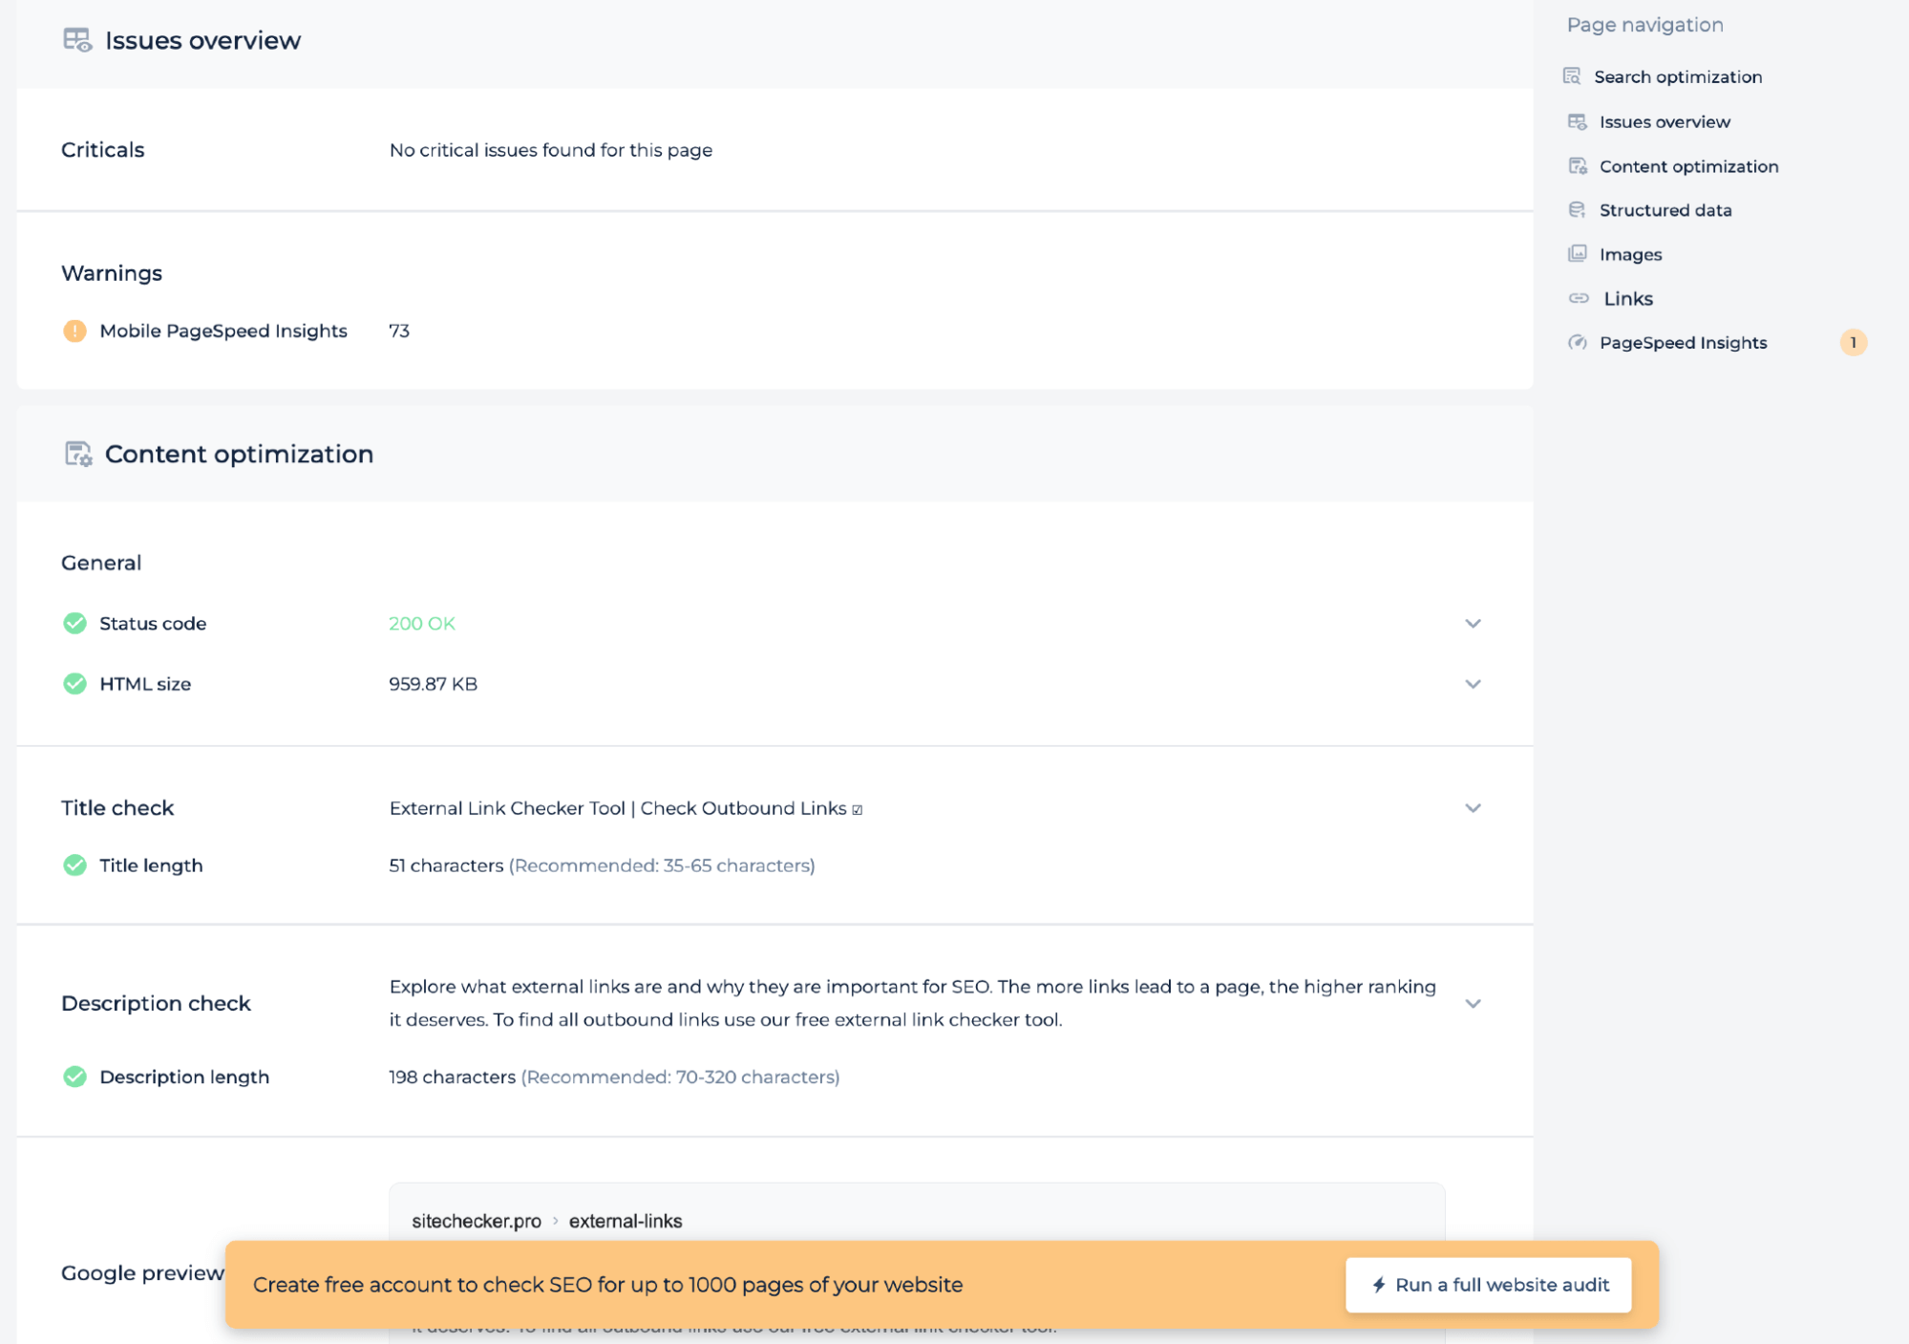Click the General subsection heading
Viewport: 1909px width, 1344px height.
(x=101, y=563)
